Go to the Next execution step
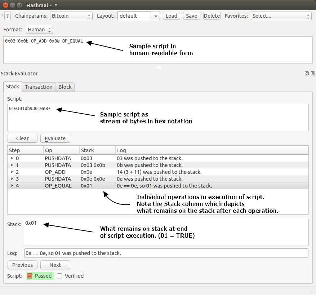This screenshot has height=295, width=316. (x=55, y=265)
